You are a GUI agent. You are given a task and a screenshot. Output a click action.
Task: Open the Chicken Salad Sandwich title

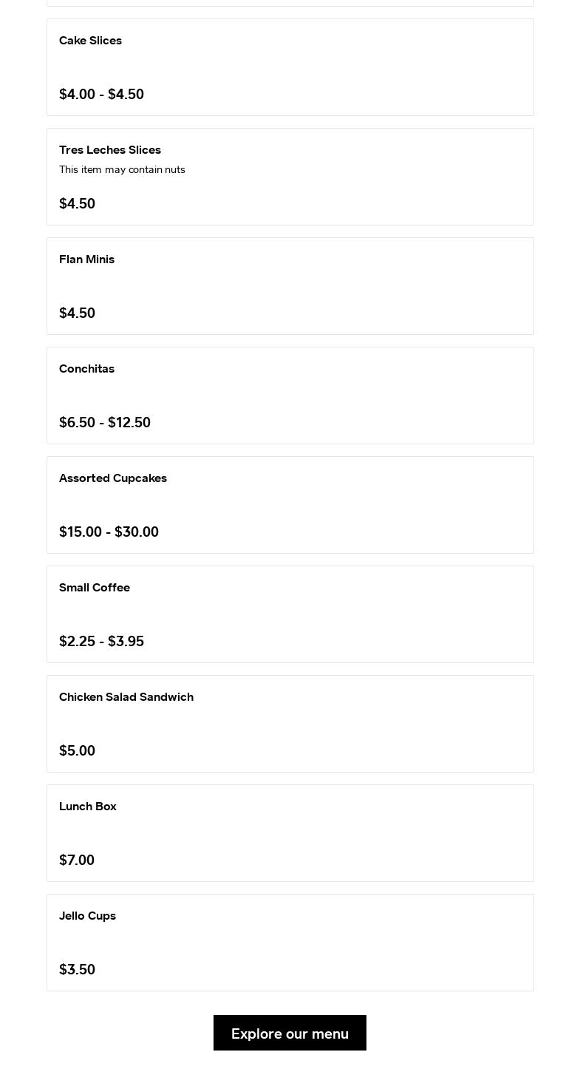(x=126, y=697)
